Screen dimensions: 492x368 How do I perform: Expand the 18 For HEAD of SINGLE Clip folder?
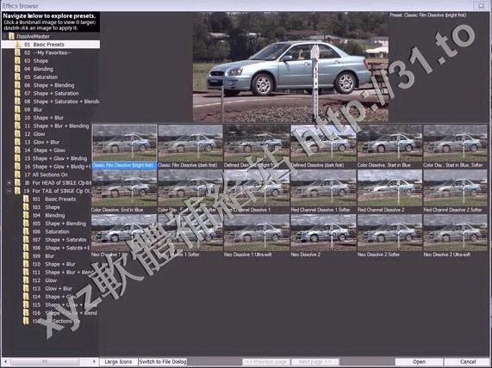coord(9,182)
